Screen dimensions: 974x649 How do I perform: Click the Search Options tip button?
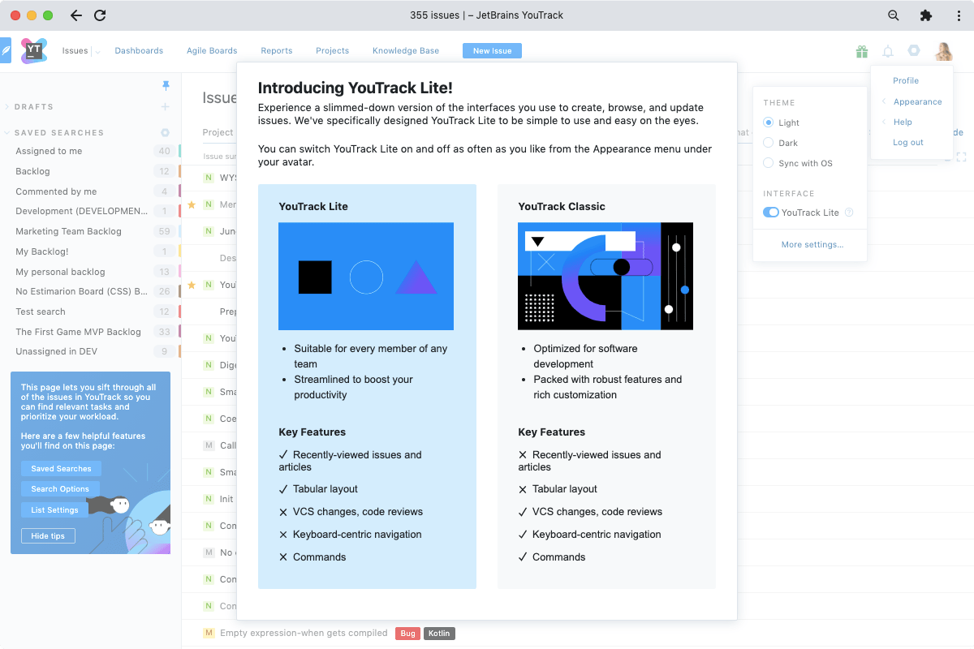click(x=60, y=489)
